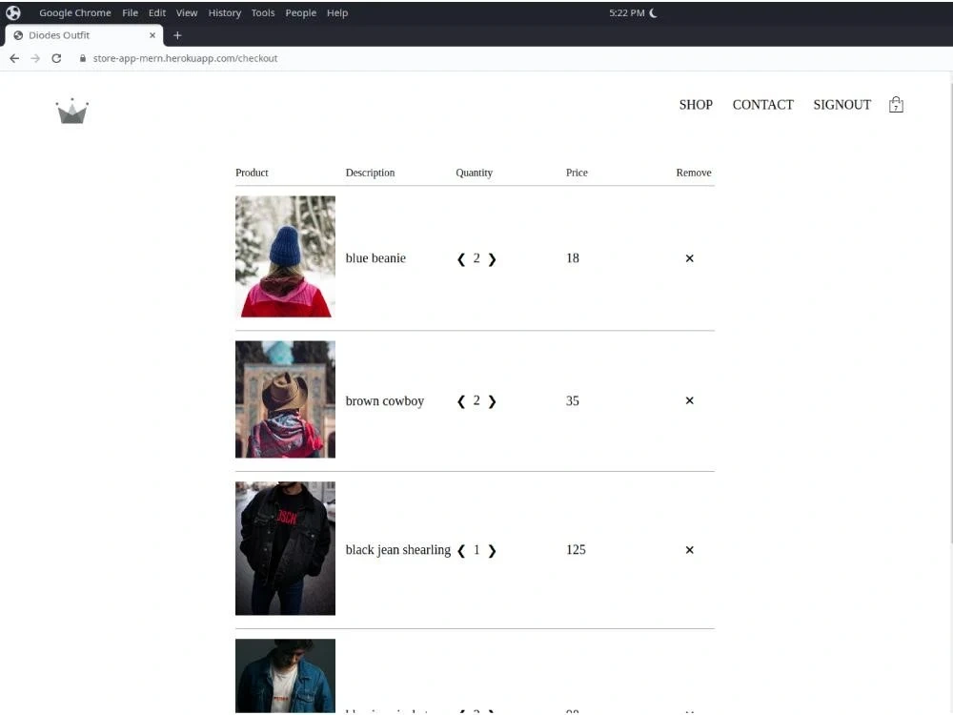Open the Tools menu

pyautogui.click(x=263, y=12)
